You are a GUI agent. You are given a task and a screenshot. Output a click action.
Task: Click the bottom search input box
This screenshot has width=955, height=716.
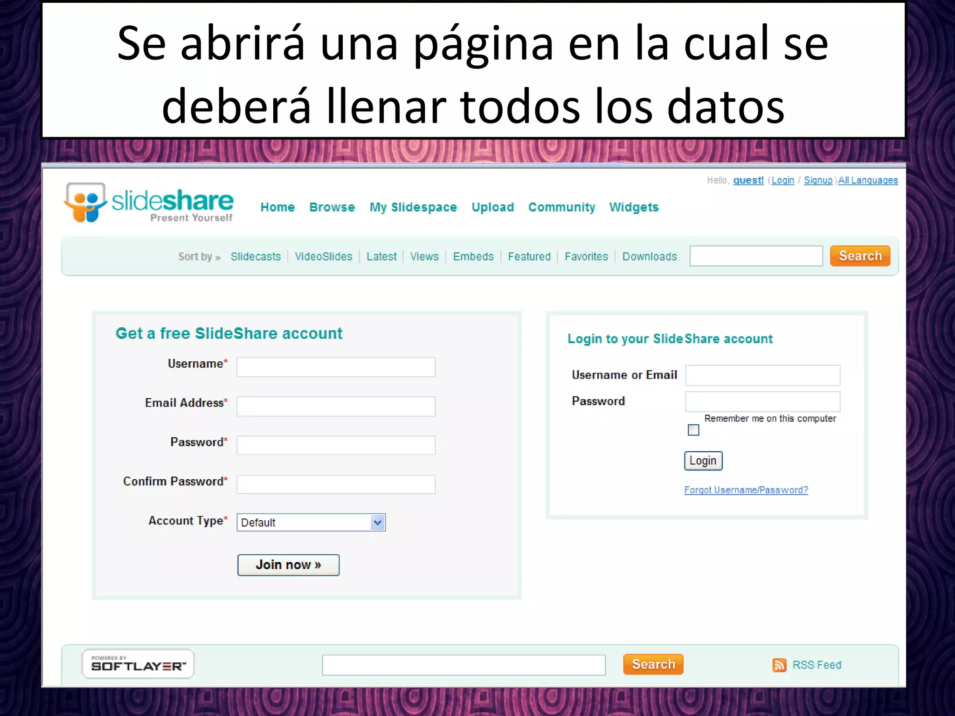click(464, 665)
